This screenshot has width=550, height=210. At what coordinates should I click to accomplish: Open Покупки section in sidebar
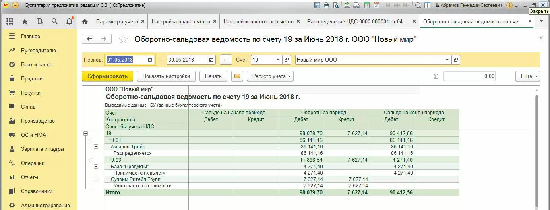point(39,93)
